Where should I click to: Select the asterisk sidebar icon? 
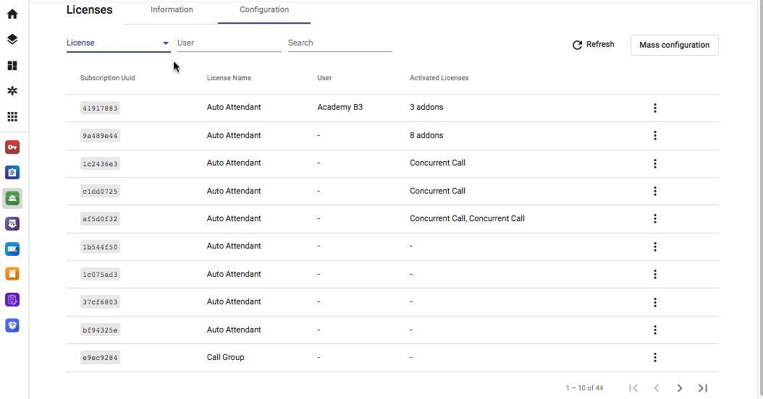point(12,91)
